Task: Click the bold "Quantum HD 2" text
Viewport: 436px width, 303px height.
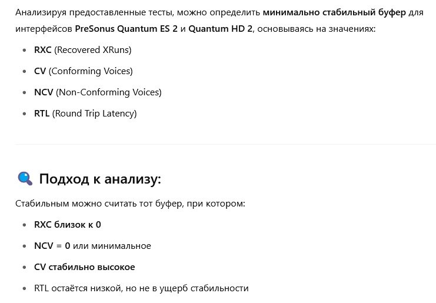Action: coord(221,29)
